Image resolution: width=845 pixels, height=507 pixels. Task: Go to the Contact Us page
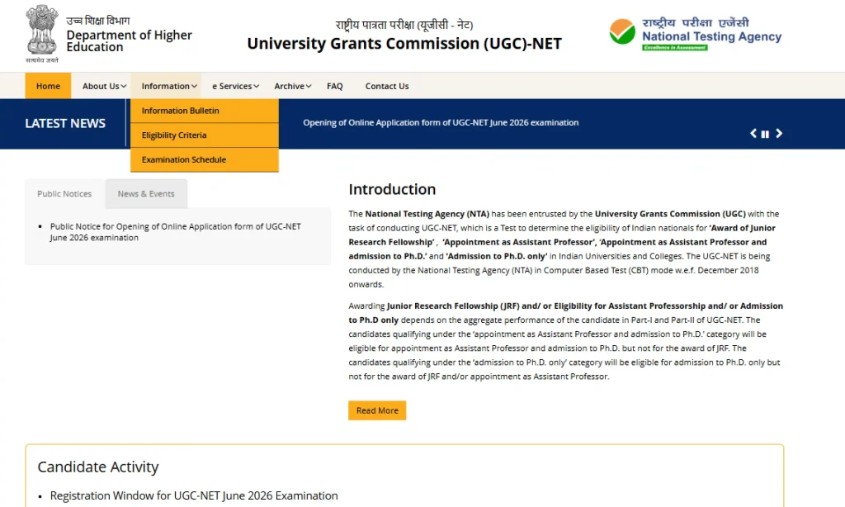coord(386,85)
